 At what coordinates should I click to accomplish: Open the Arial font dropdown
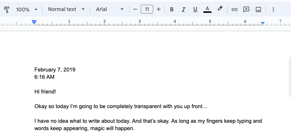[110, 9]
